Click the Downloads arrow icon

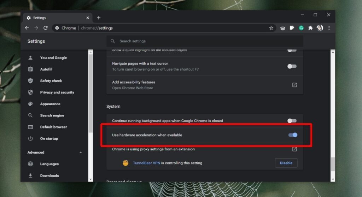point(30,175)
